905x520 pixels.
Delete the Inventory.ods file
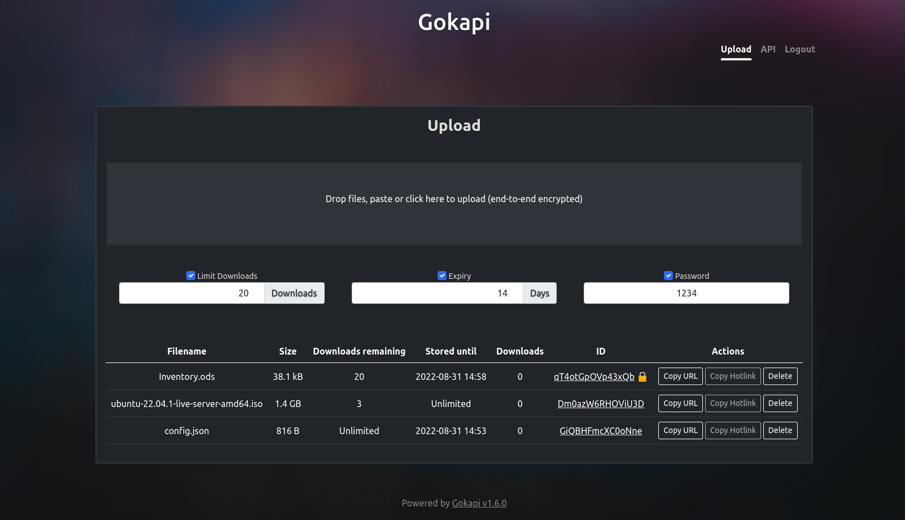780,376
